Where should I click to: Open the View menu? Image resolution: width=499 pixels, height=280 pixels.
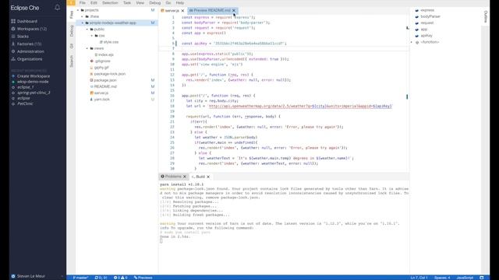(140, 3)
